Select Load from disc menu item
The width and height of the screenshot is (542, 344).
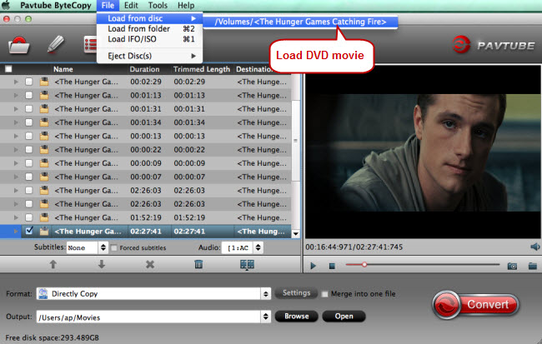click(149, 18)
